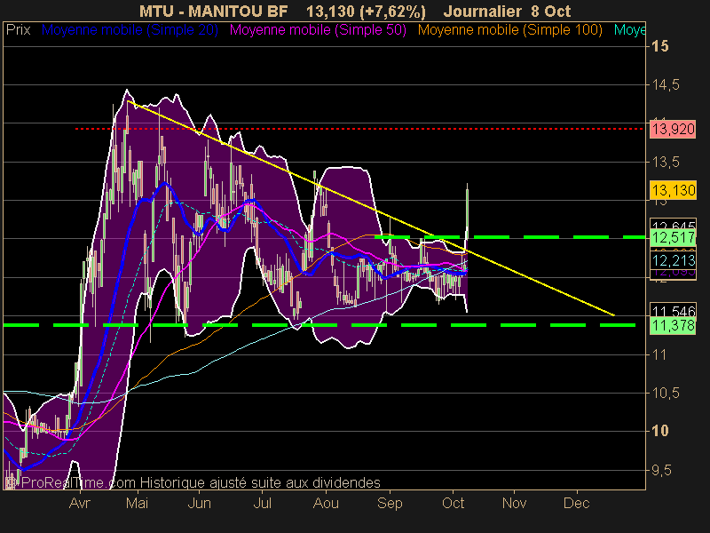Screen dimensions: 710x533
Task: Click the green 11,378 price label
Action: [673, 325]
